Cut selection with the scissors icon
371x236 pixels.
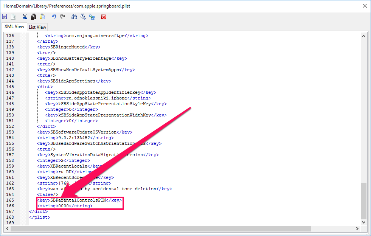coord(25,17)
